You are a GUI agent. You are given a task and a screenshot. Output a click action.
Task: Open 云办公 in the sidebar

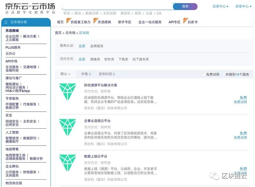(x=11, y=53)
